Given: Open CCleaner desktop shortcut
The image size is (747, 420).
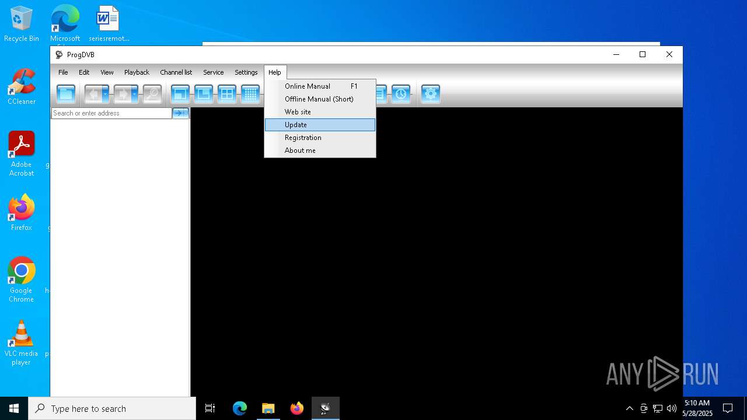Looking at the screenshot, I should [x=22, y=87].
